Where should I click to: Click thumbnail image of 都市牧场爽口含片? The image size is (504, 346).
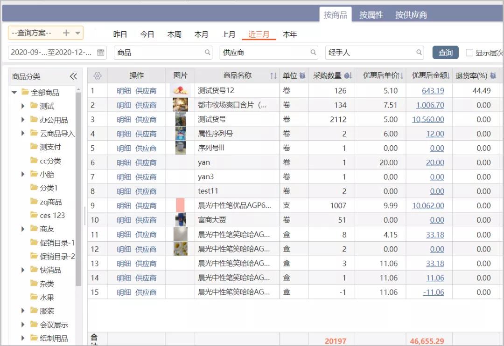pos(180,105)
